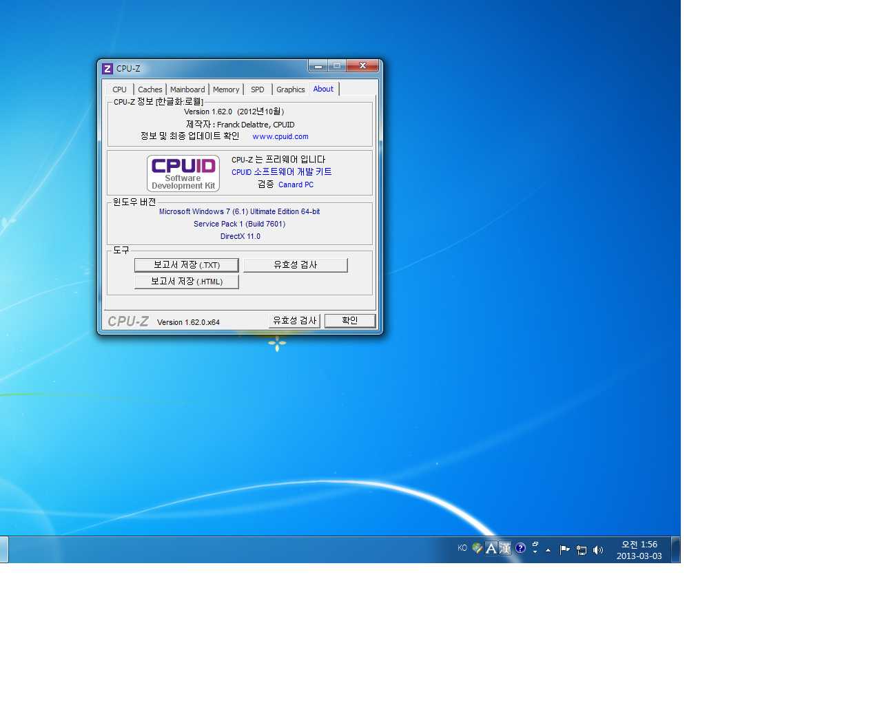Open the Caches tab
This screenshot has width=882, height=705.
[x=150, y=90]
